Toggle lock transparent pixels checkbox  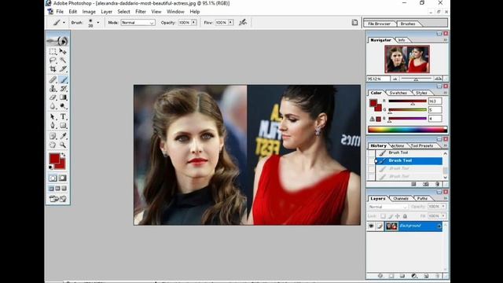click(383, 216)
